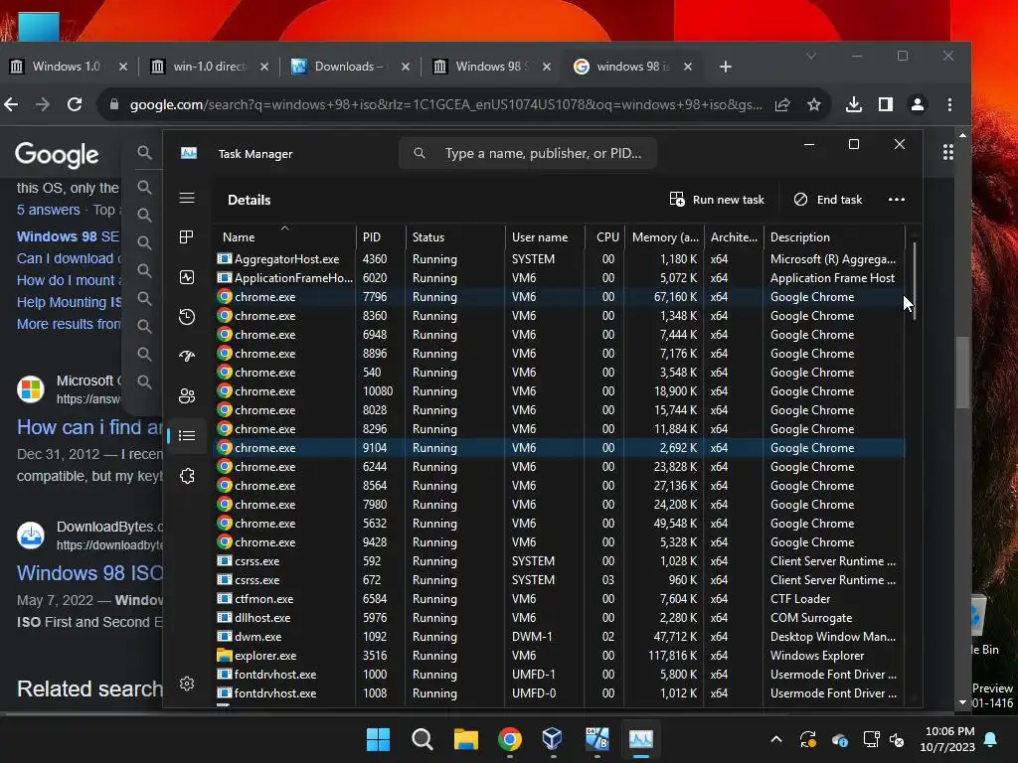
Task: Sort by Description column header
Action: click(834, 236)
